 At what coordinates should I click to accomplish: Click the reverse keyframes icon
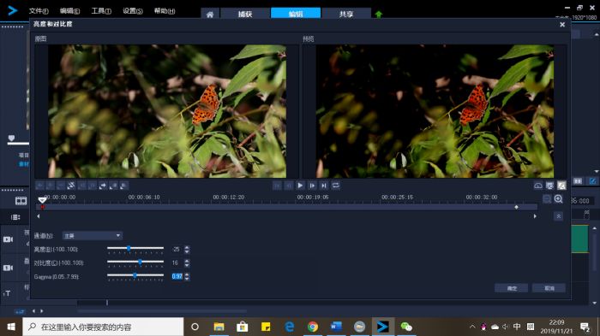[x=71, y=186]
